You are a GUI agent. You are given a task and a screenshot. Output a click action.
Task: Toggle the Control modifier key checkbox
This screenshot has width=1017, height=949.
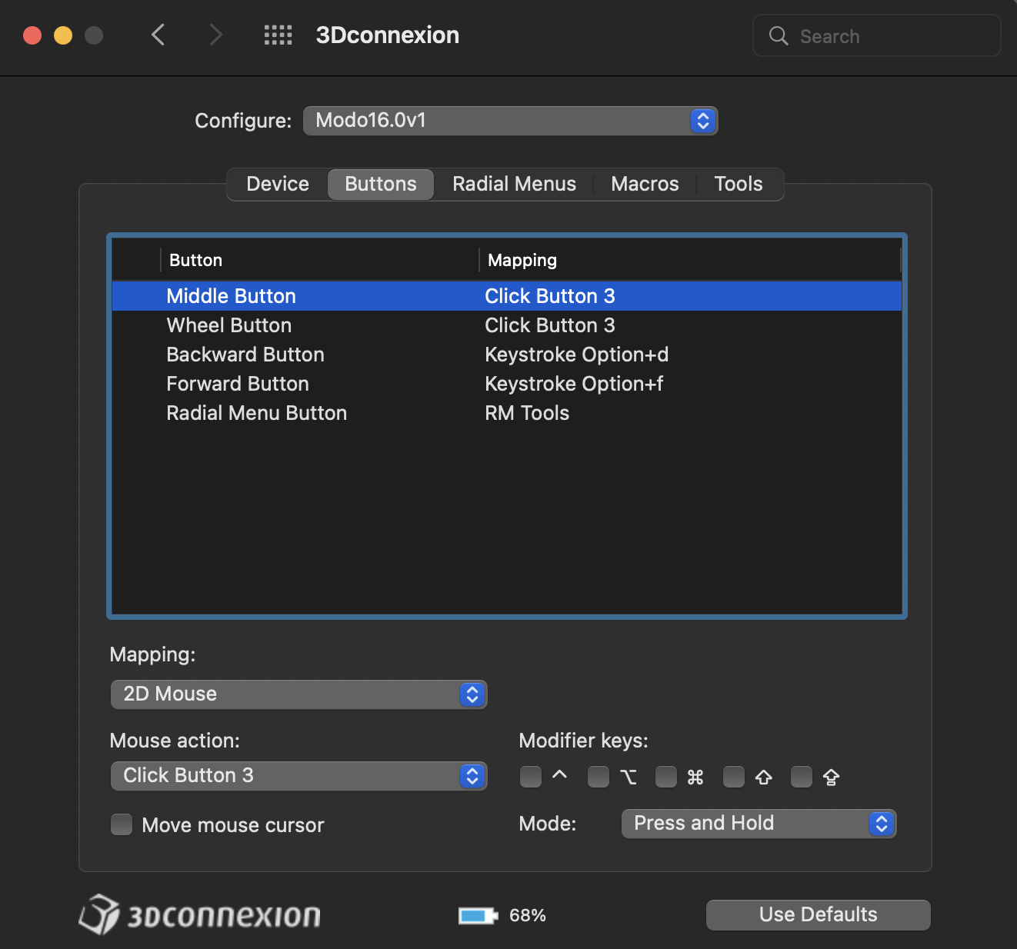531,777
